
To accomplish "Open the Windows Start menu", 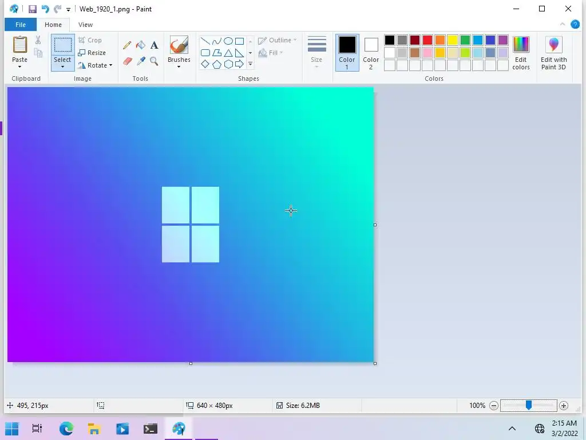I will 11,429.
